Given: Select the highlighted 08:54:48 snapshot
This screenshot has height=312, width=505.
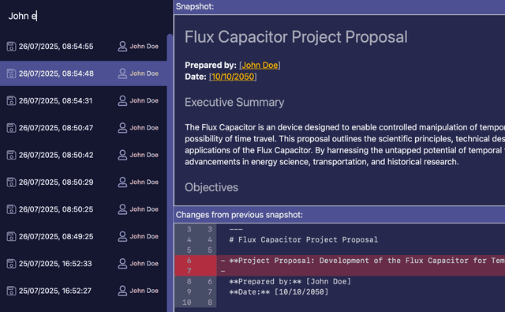Looking at the screenshot, I should [x=84, y=73].
